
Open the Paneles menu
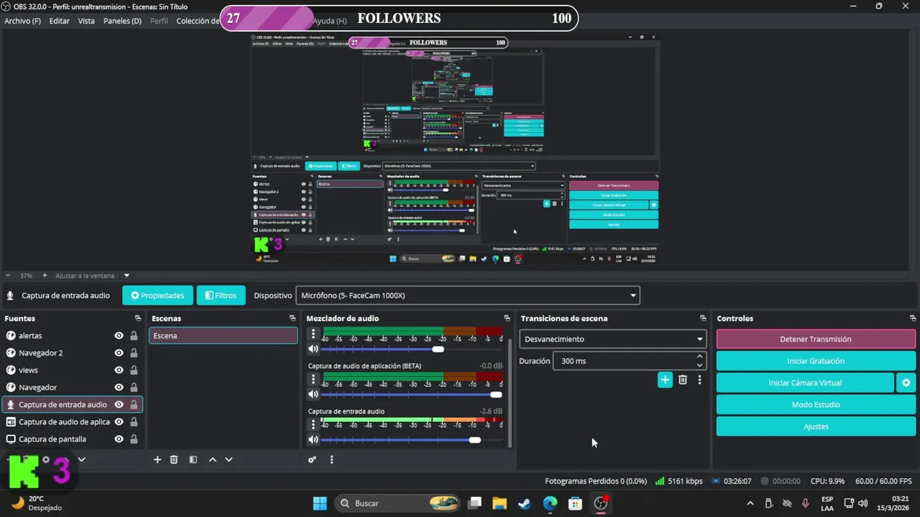(x=122, y=21)
